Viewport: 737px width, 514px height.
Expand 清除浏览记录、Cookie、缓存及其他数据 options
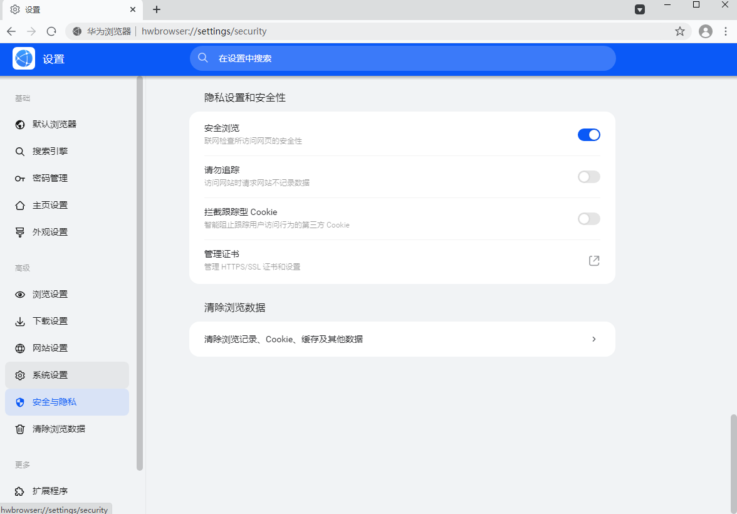tap(402, 338)
